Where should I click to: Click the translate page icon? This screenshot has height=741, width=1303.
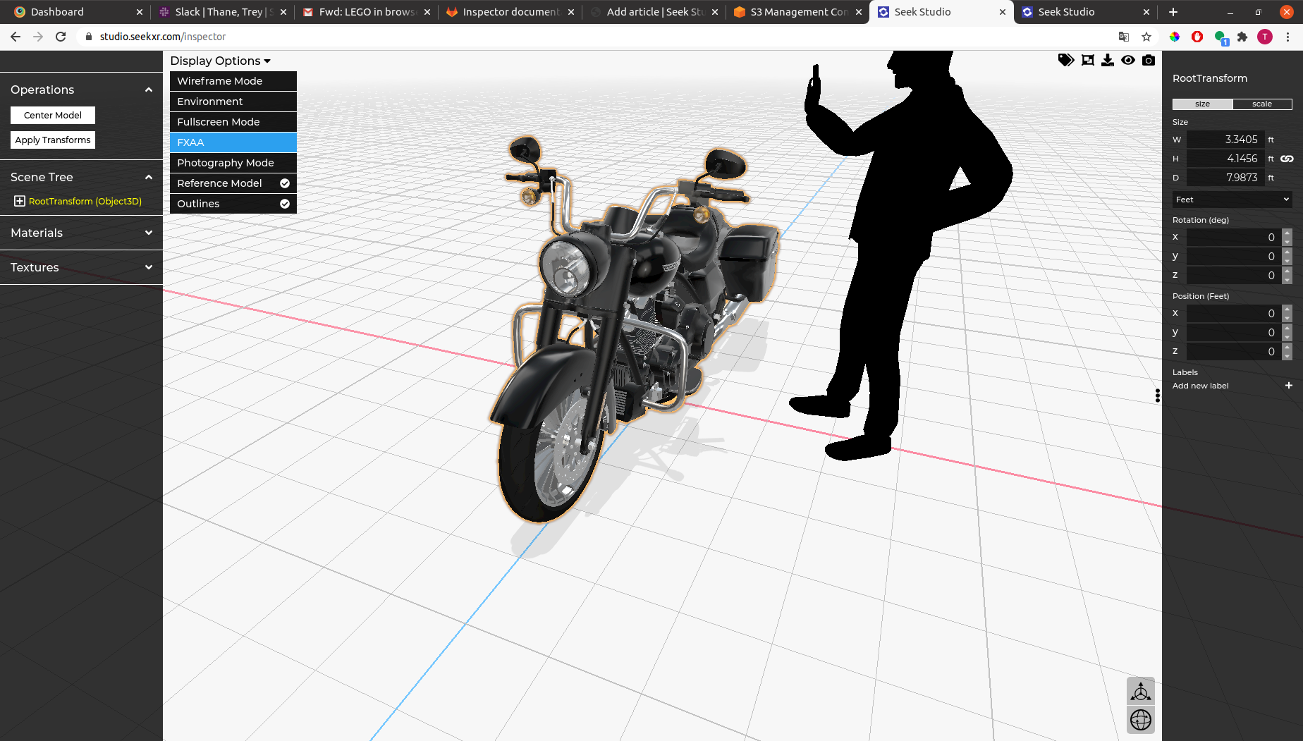coord(1124,37)
